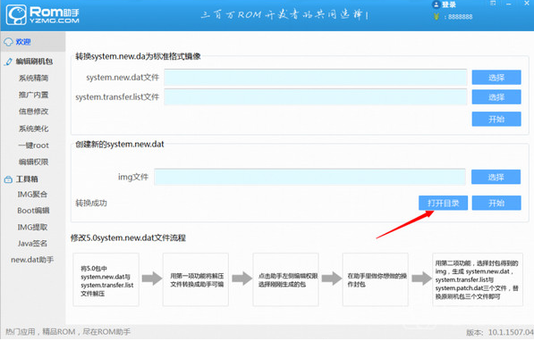The height and width of the screenshot is (341, 534).
Task: Open the IMG提取 tool
Action: tap(32, 227)
